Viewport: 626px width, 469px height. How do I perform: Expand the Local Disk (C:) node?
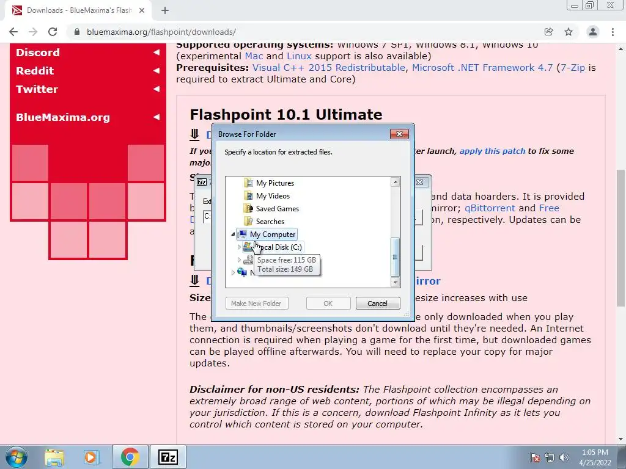point(239,247)
